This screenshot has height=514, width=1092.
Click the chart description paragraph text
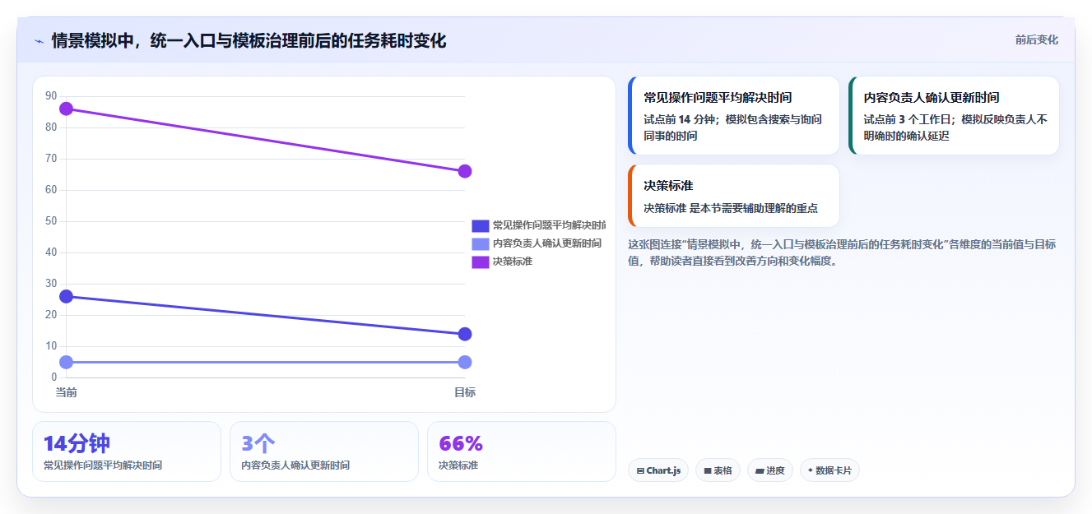842,252
